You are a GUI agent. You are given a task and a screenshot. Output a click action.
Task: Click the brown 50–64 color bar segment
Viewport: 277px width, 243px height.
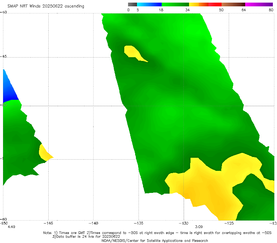pyautogui.click(x=233, y=4)
